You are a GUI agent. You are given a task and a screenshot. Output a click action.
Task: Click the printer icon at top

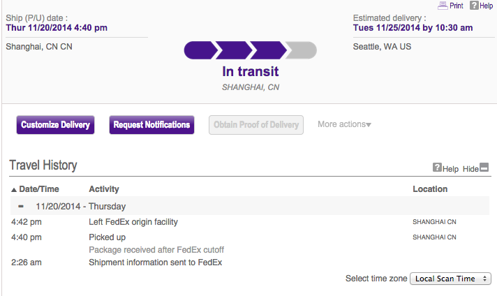(x=443, y=6)
